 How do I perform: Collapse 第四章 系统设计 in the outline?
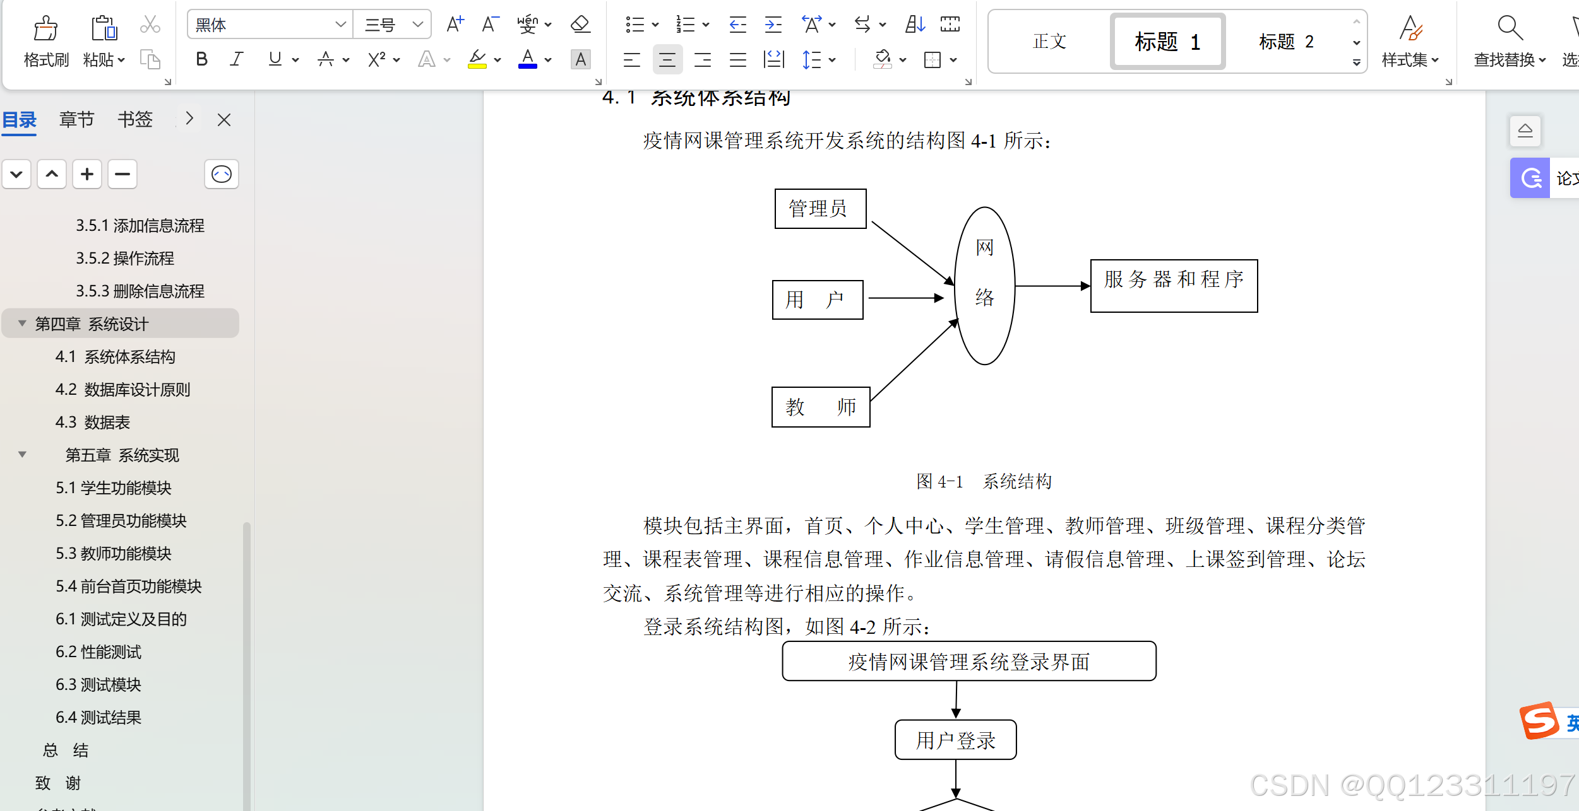click(22, 324)
